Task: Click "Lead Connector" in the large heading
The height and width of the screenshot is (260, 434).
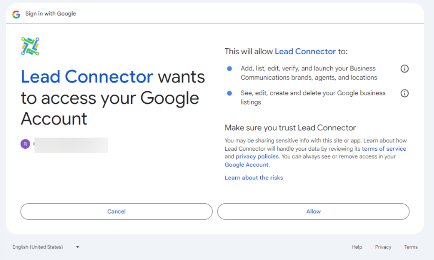Action: pos(87,77)
